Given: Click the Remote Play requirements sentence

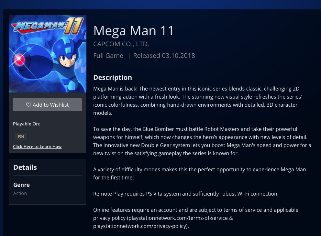Looking at the screenshot, I should (186, 194).
